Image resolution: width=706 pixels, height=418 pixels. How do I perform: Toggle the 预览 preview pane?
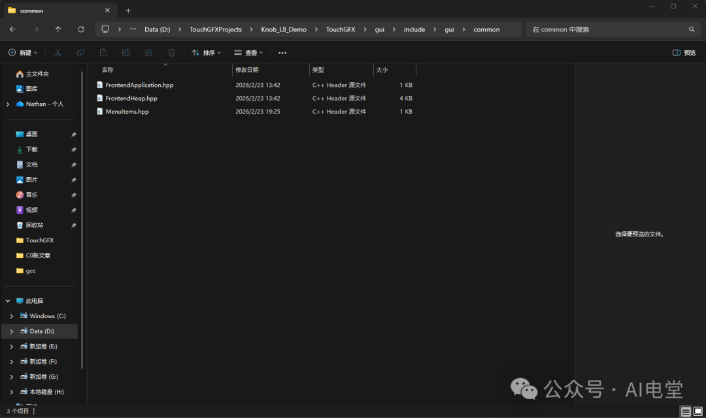684,53
